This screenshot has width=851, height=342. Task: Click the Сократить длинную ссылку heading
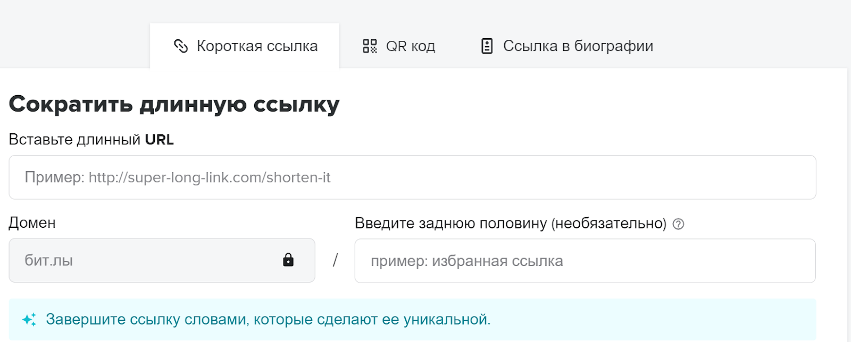point(174,104)
